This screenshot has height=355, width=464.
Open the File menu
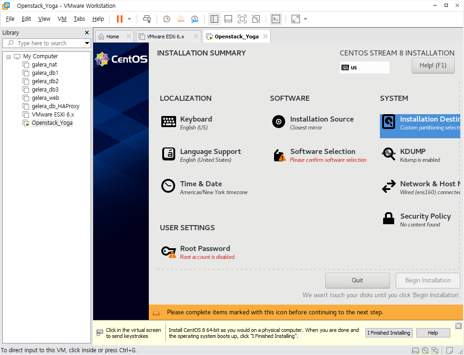click(10, 19)
